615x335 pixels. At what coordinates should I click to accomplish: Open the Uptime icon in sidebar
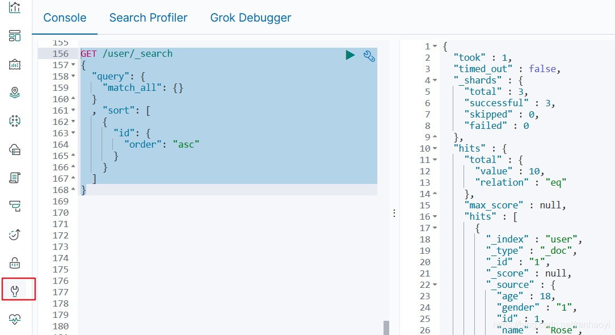click(x=15, y=235)
